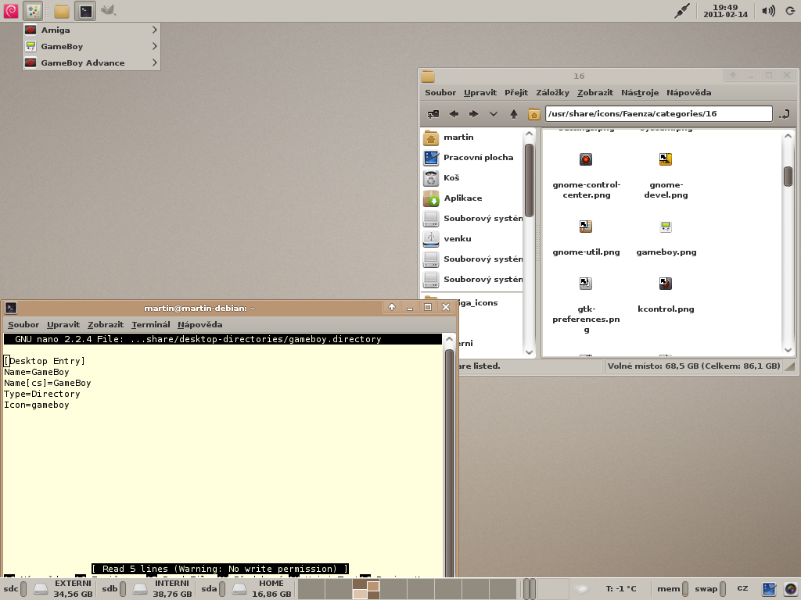The width and height of the screenshot is (801, 600).
Task: Switch keyboard layout CZ indicator
Action: 743,588
